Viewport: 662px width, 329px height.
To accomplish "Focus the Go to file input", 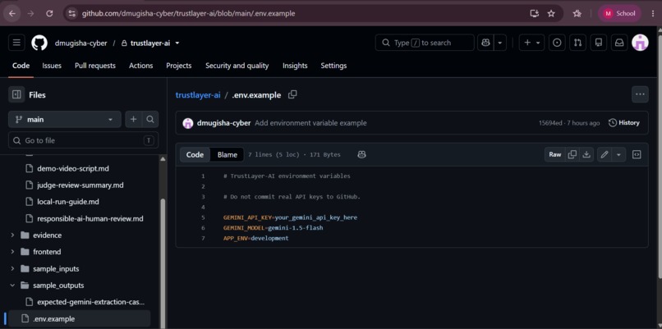I will point(83,140).
